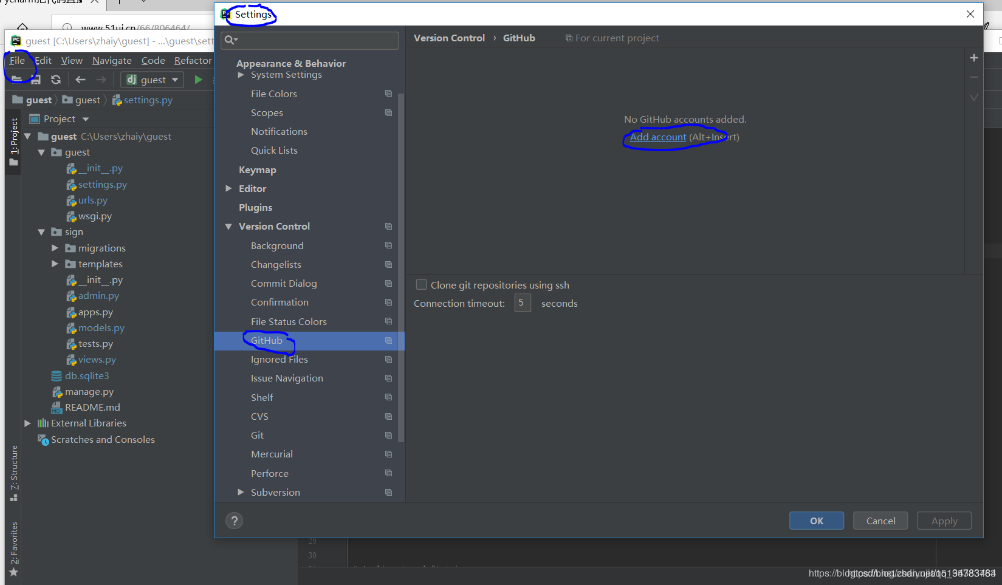This screenshot has height=585, width=1002.
Task: Click project-level icon beside Git row
Action: (388, 435)
